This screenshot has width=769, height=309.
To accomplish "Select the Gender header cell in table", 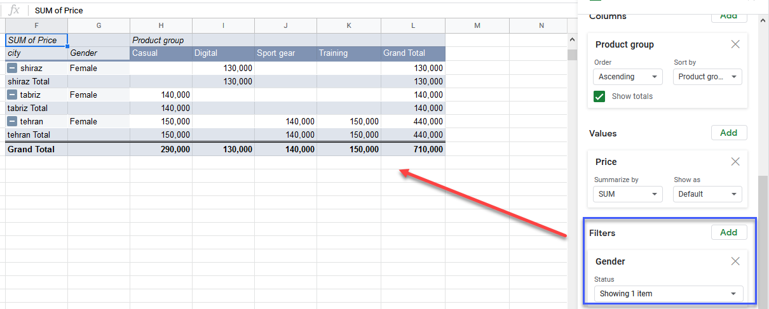I will pyautogui.click(x=99, y=53).
